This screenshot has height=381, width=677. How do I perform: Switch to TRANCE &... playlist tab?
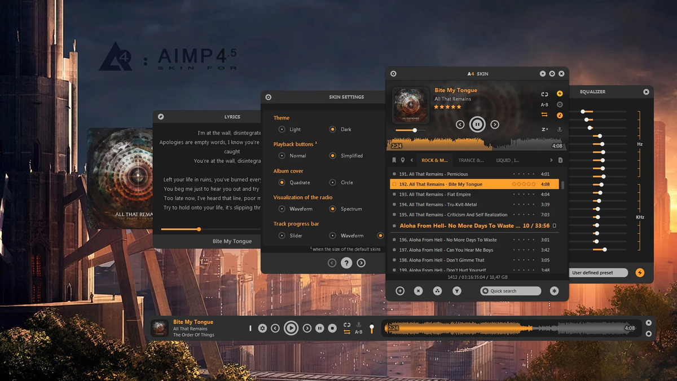click(471, 161)
